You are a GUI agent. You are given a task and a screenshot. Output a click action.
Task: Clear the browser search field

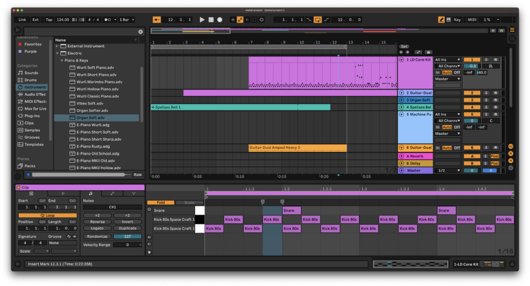(141, 32)
